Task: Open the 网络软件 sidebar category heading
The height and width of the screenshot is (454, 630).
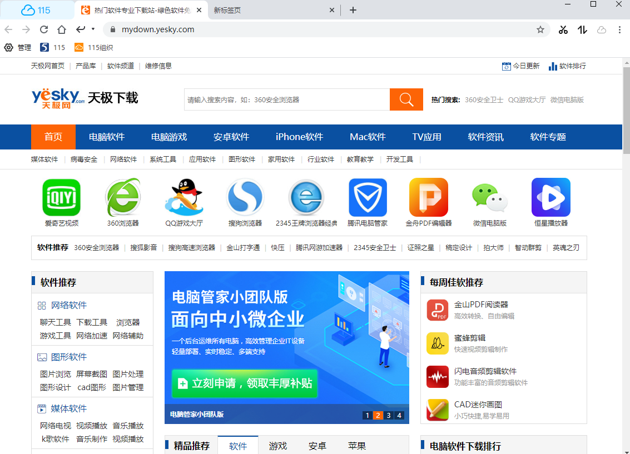Action: [x=69, y=305]
